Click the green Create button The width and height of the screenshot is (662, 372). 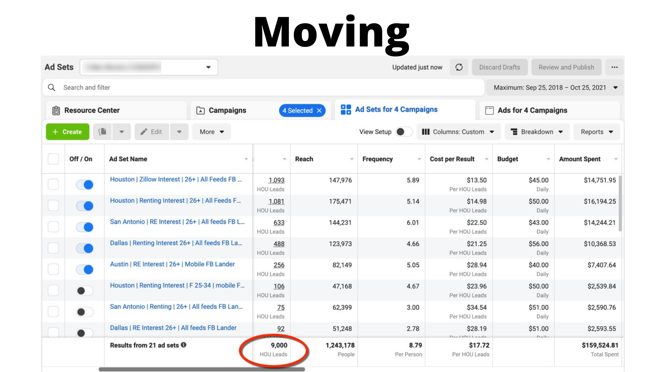pyautogui.click(x=68, y=132)
